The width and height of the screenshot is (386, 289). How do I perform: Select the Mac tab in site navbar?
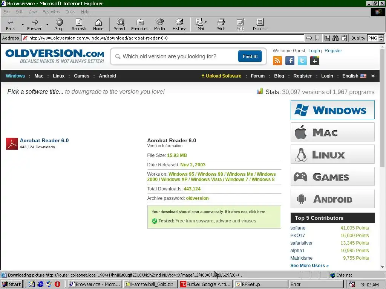(39, 76)
